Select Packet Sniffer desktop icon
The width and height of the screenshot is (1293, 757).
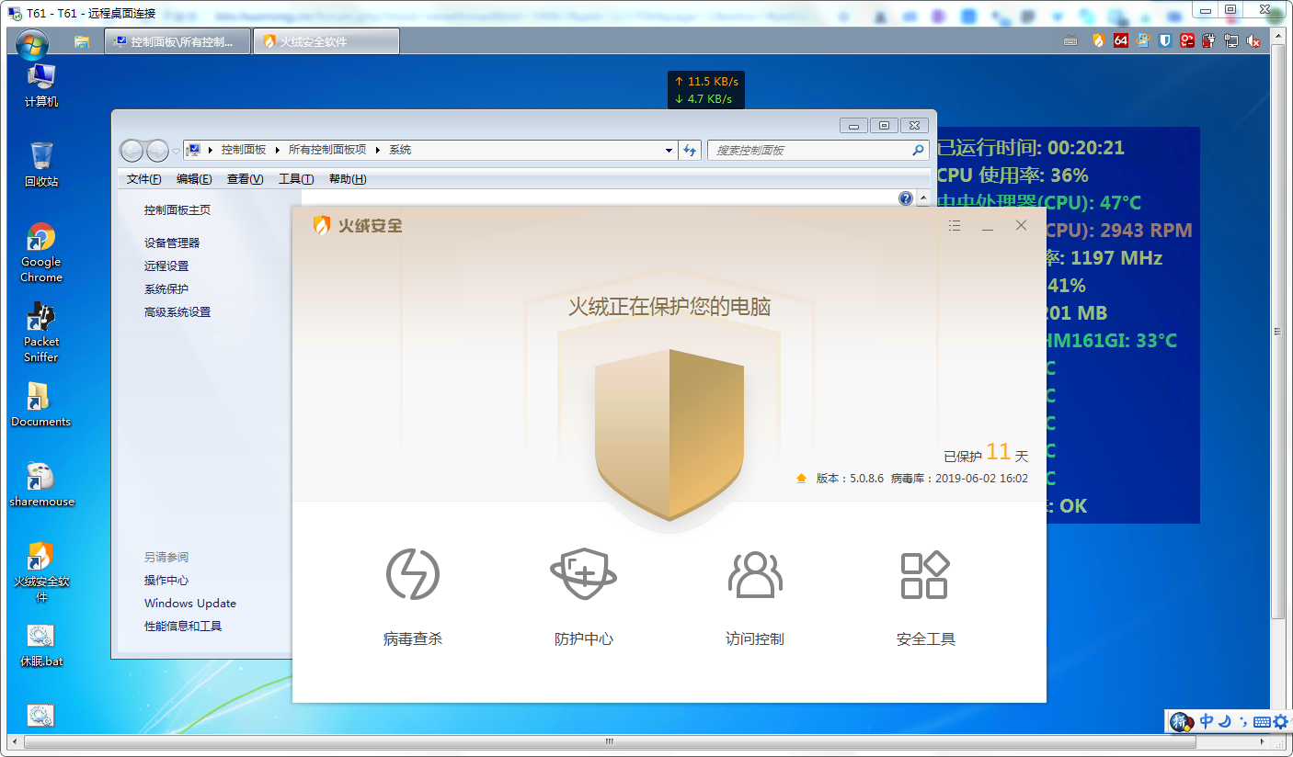click(41, 333)
